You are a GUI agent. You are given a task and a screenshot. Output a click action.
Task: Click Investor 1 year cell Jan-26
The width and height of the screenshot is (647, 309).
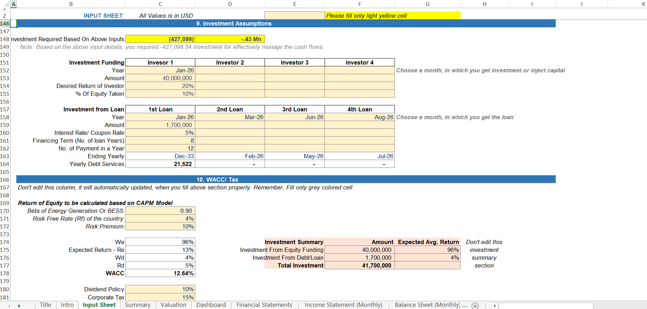pyautogui.click(x=160, y=70)
